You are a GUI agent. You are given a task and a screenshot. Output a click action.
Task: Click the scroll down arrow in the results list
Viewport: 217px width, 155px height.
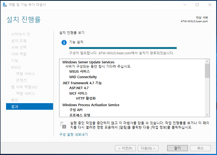pyautogui.click(x=207, y=115)
